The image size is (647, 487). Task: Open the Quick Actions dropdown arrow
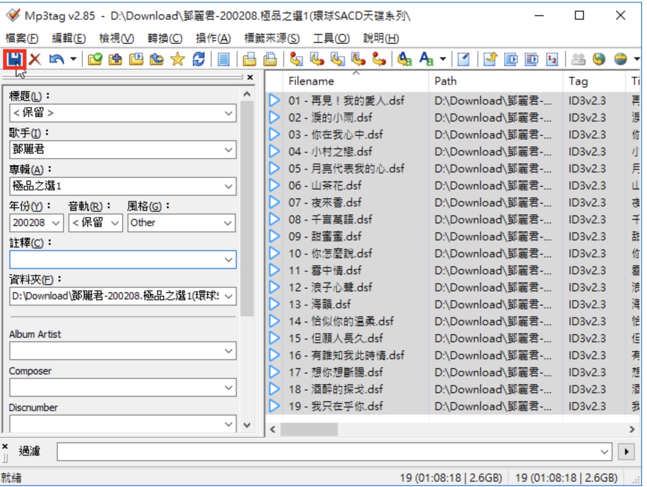pos(443,59)
